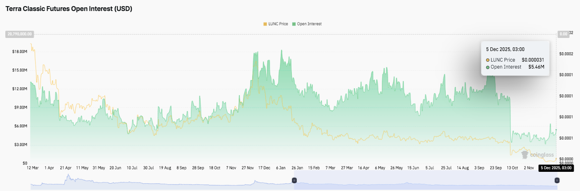
Task: Click the left range slider handle
Action: 294,180
